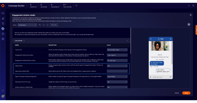Viewport: 197px width, 103px height.
Task: Click the back arrow in Alex chat header
Action: click(x=151, y=39)
